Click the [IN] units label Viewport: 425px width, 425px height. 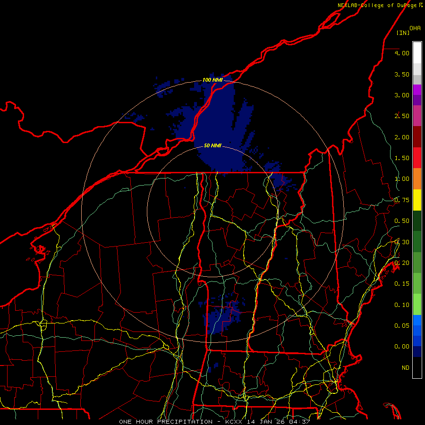coord(403,33)
